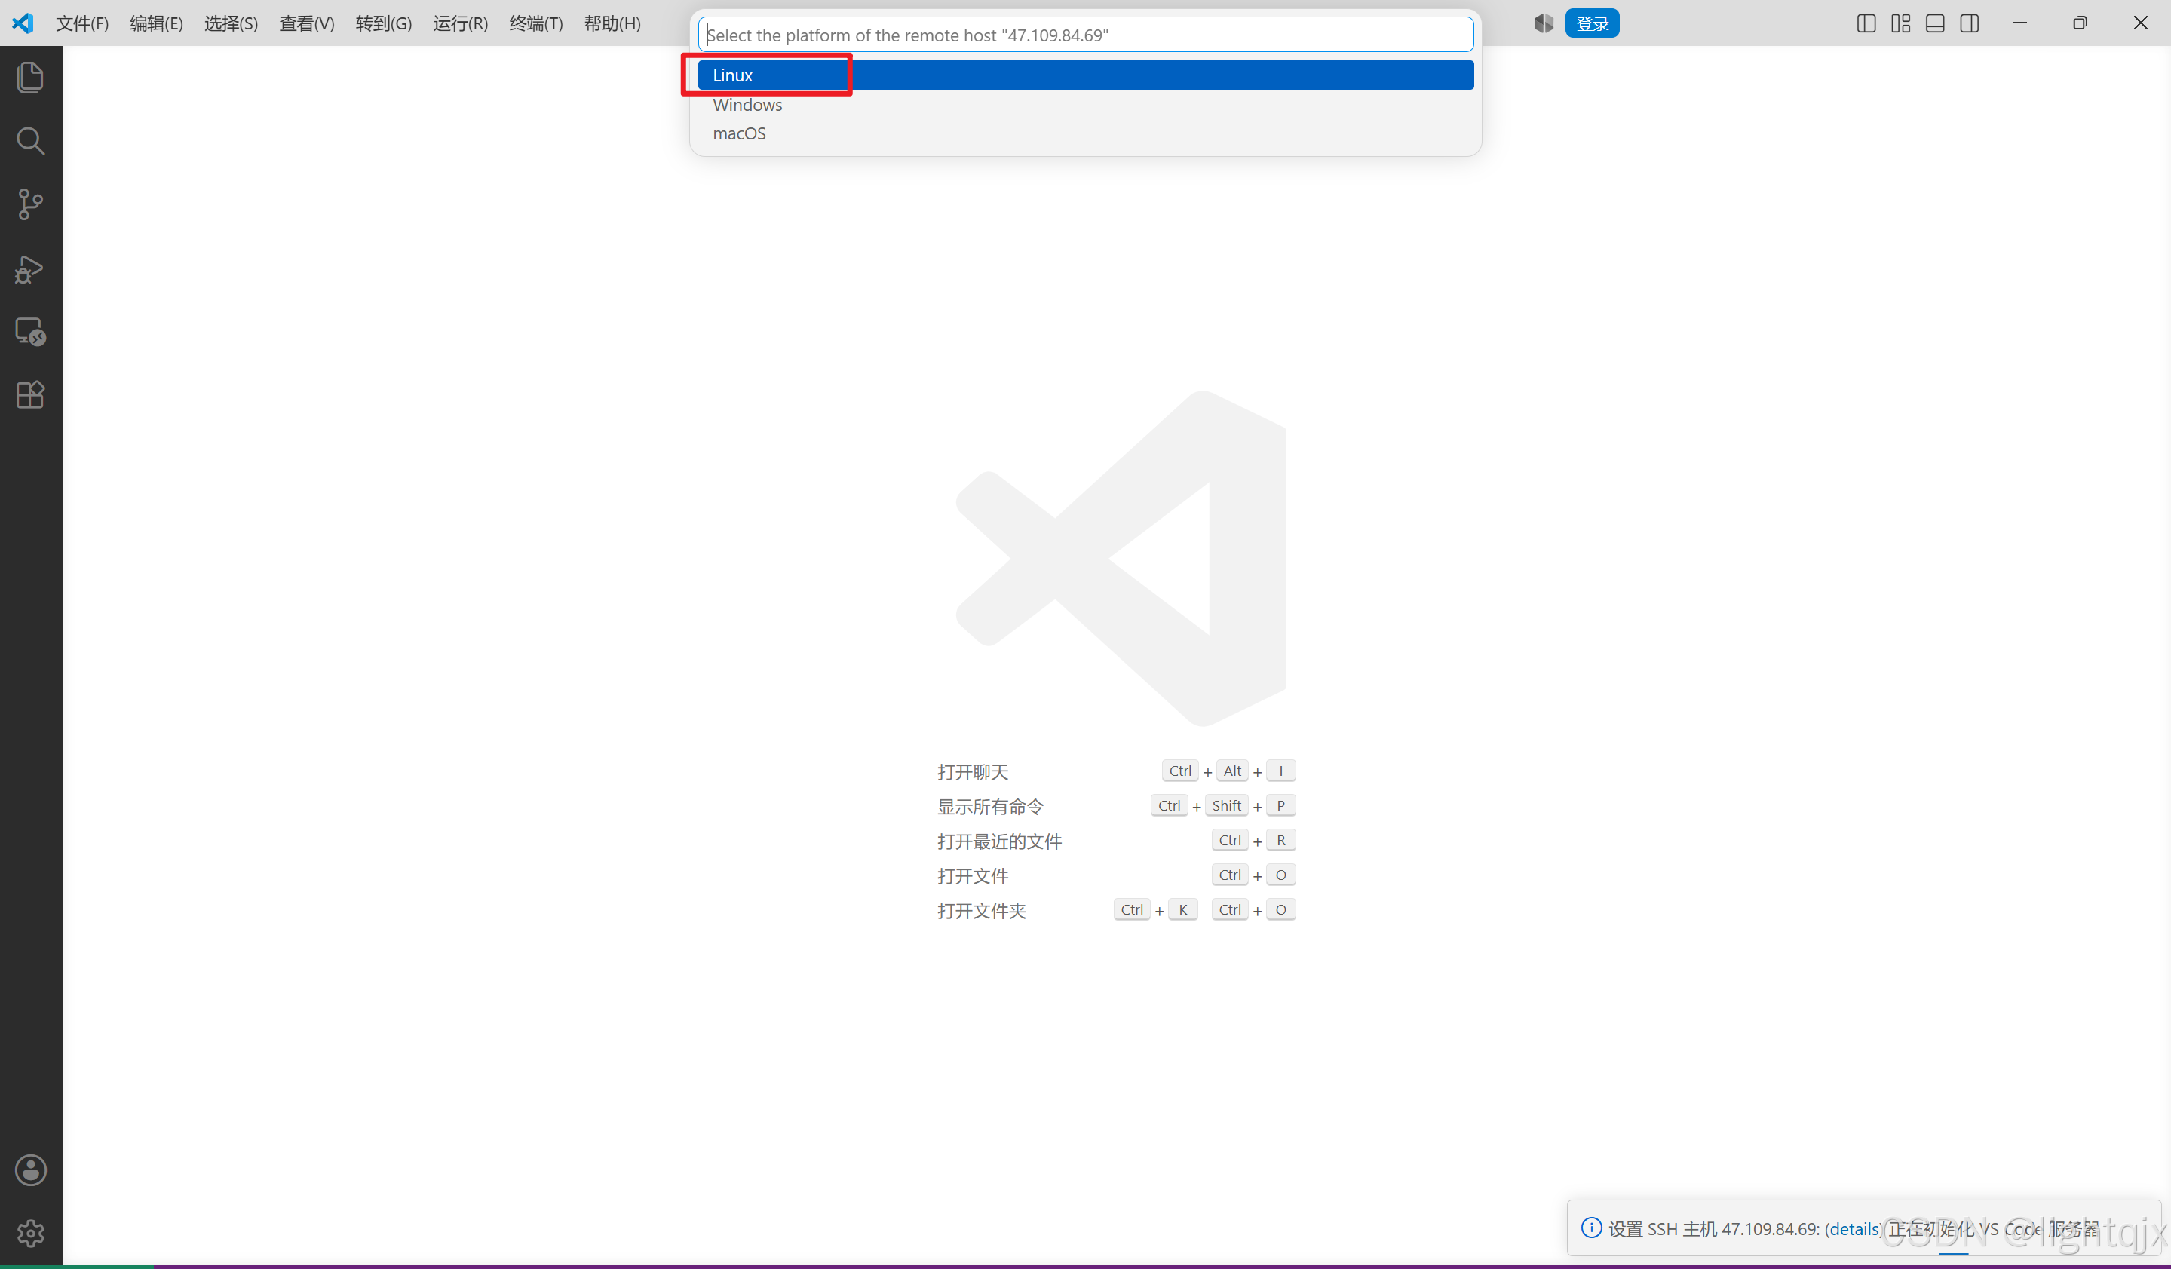Image resolution: width=2171 pixels, height=1269 pixels.
Task: Open the 终端(T) menu
Action: (x=537, y=23)
